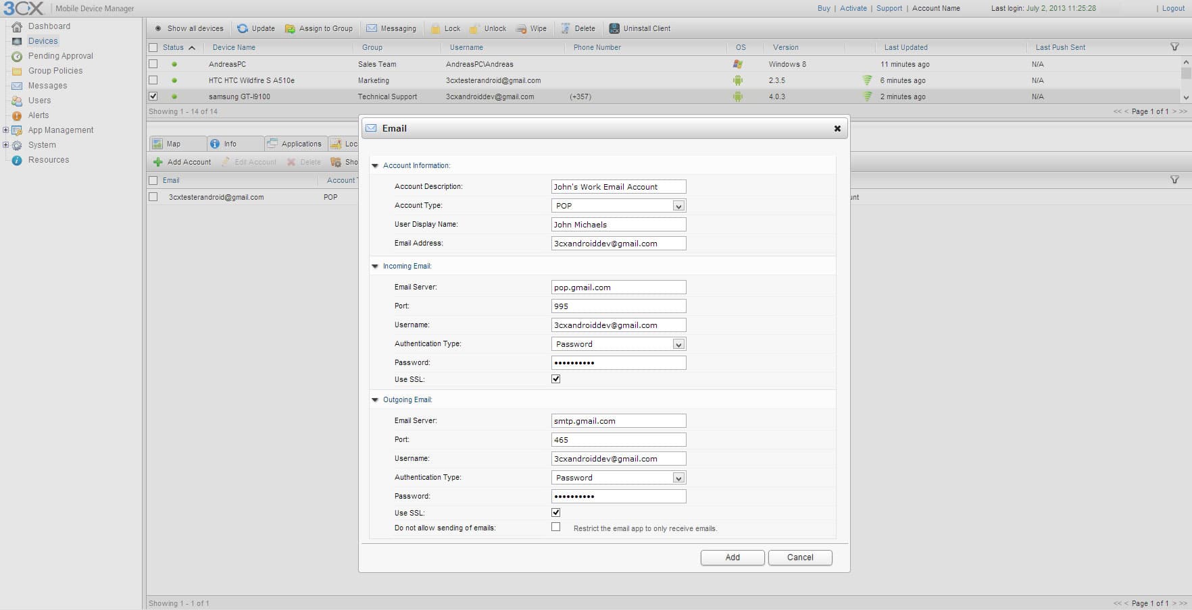Expand the App Management tree node

point(6,130)
